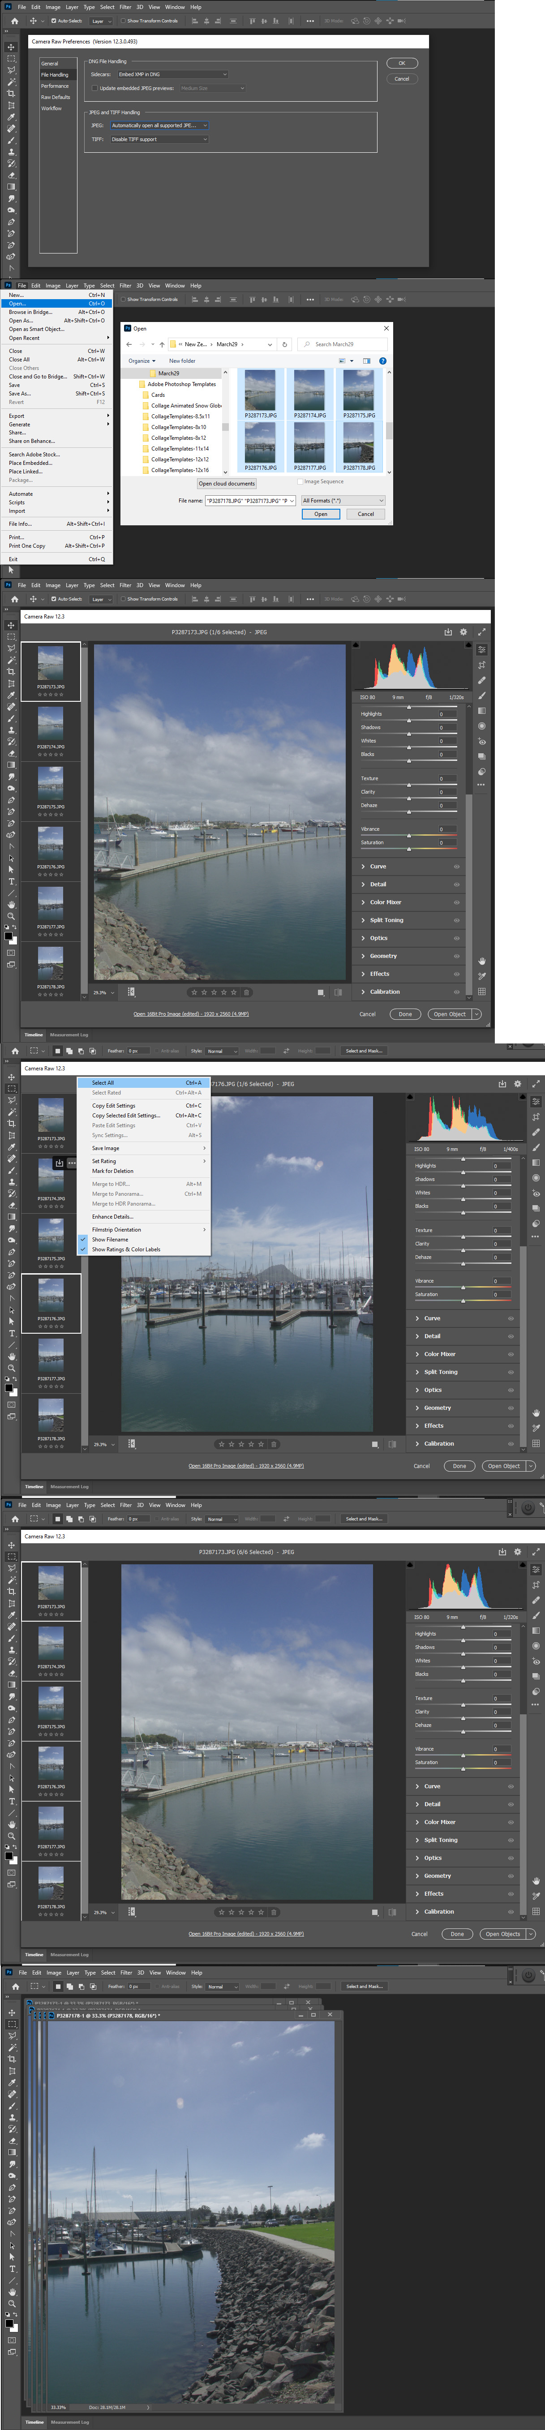Viewport: 545px width, 2430px height.
Task: Open preferences gear in 6/6 Selected Camera Raw
Action: (518, 1552)
